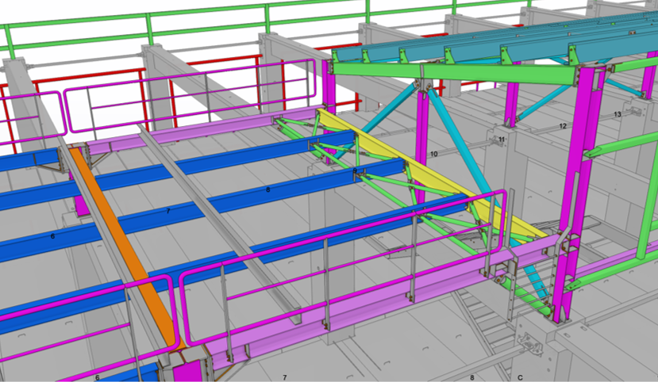Select grid label 12
658x382 pixels.
click(563, 126)
